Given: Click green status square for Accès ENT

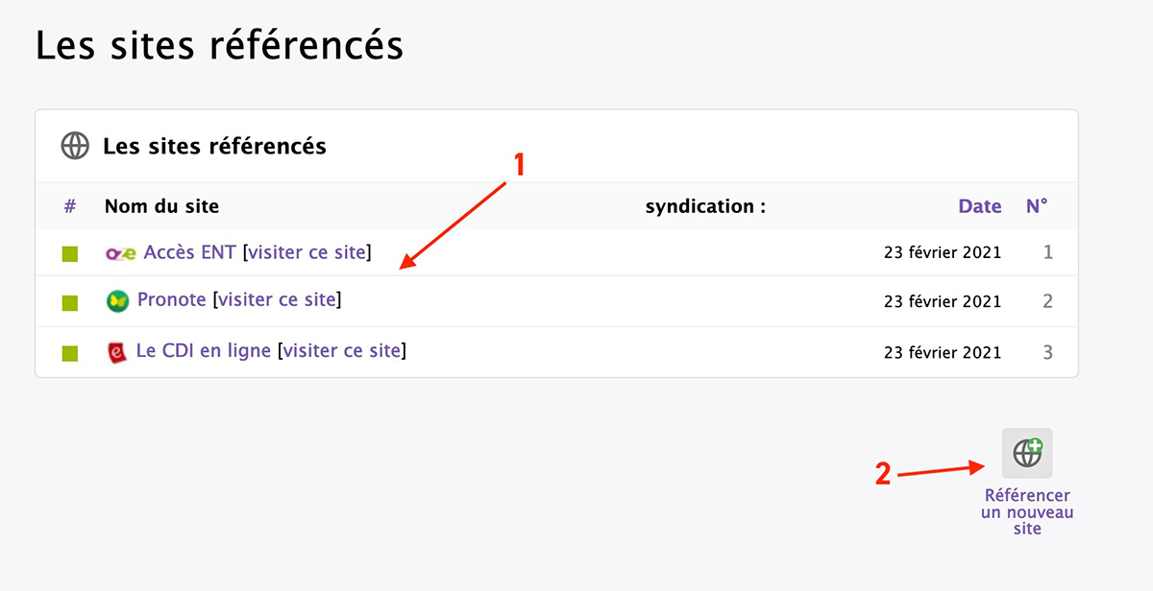Looking at the screenshot, I should click(x=70, y=254).
